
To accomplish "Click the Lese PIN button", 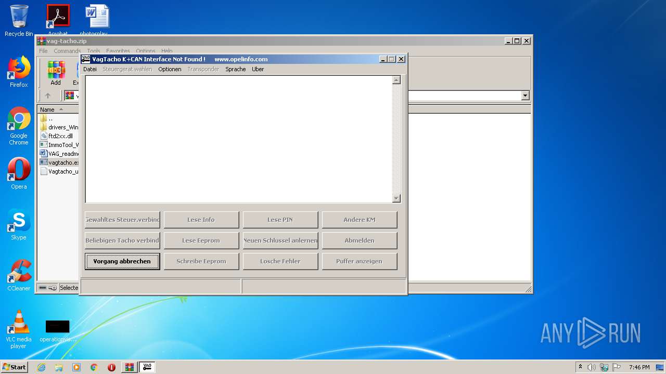I will click(x=280, y=220).
